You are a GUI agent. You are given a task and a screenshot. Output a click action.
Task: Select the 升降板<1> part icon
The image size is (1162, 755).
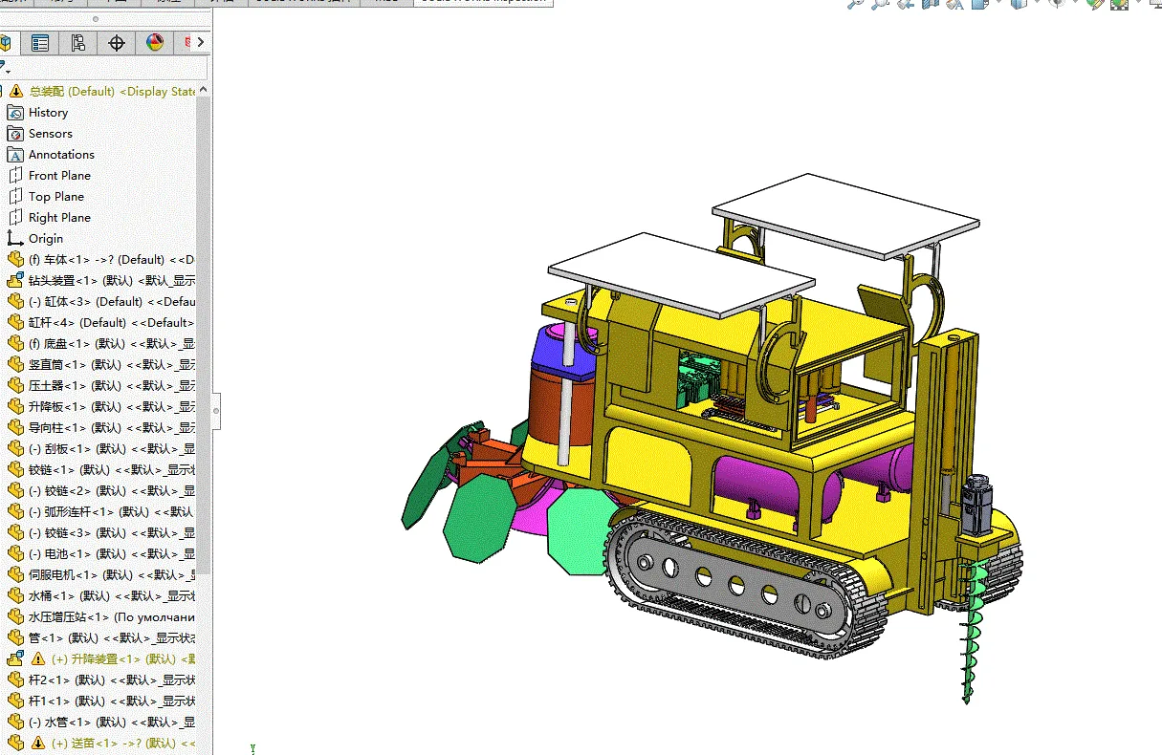14,407
